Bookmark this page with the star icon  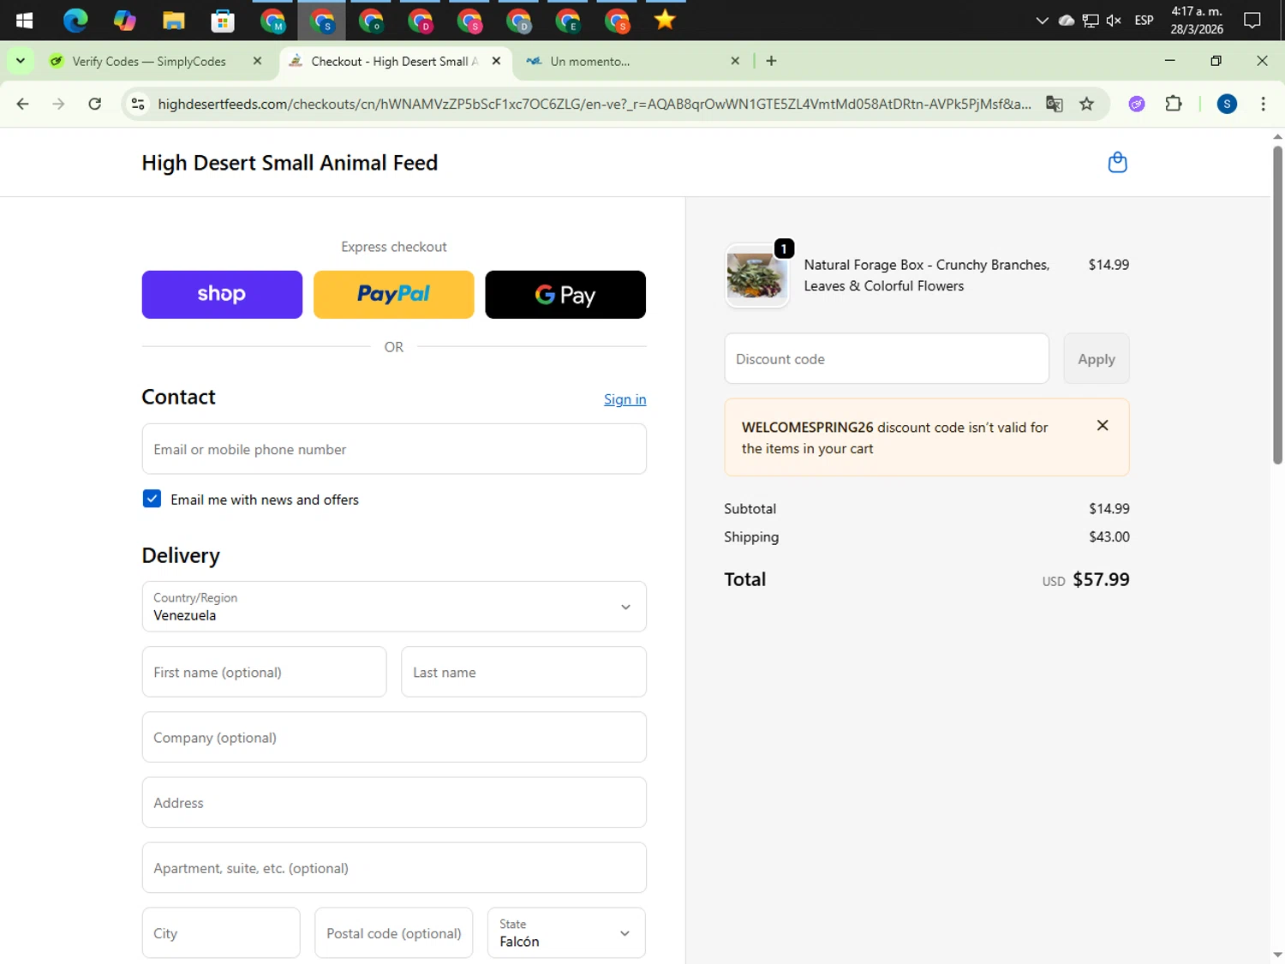tap(1086, 104)
